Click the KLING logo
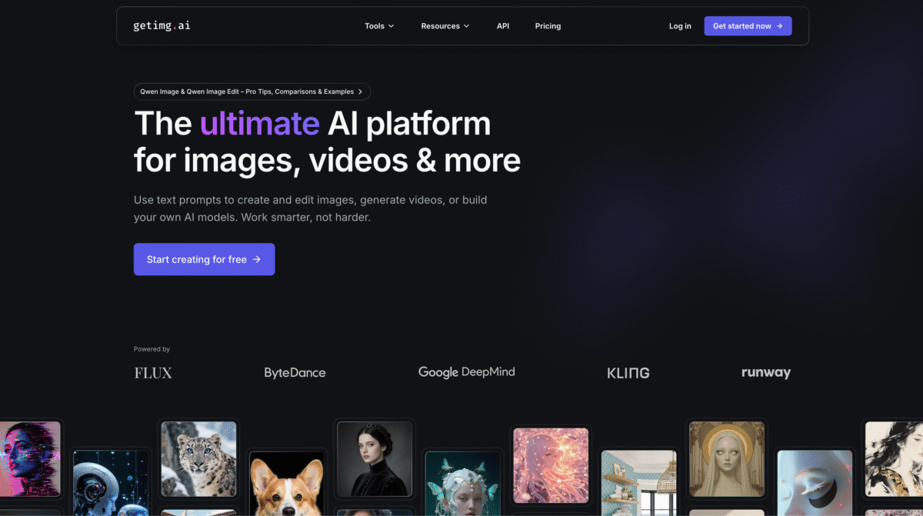The height and width of the screenshot is (516, 923). pyautogui.click(x=628, y=373)
